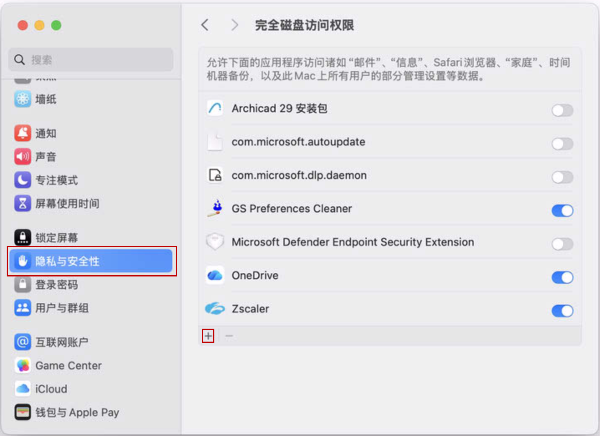Turn off the OneDrive access switch
This screenshot has width=600, height=436.
pyautogui.click(x=562, y=277)
